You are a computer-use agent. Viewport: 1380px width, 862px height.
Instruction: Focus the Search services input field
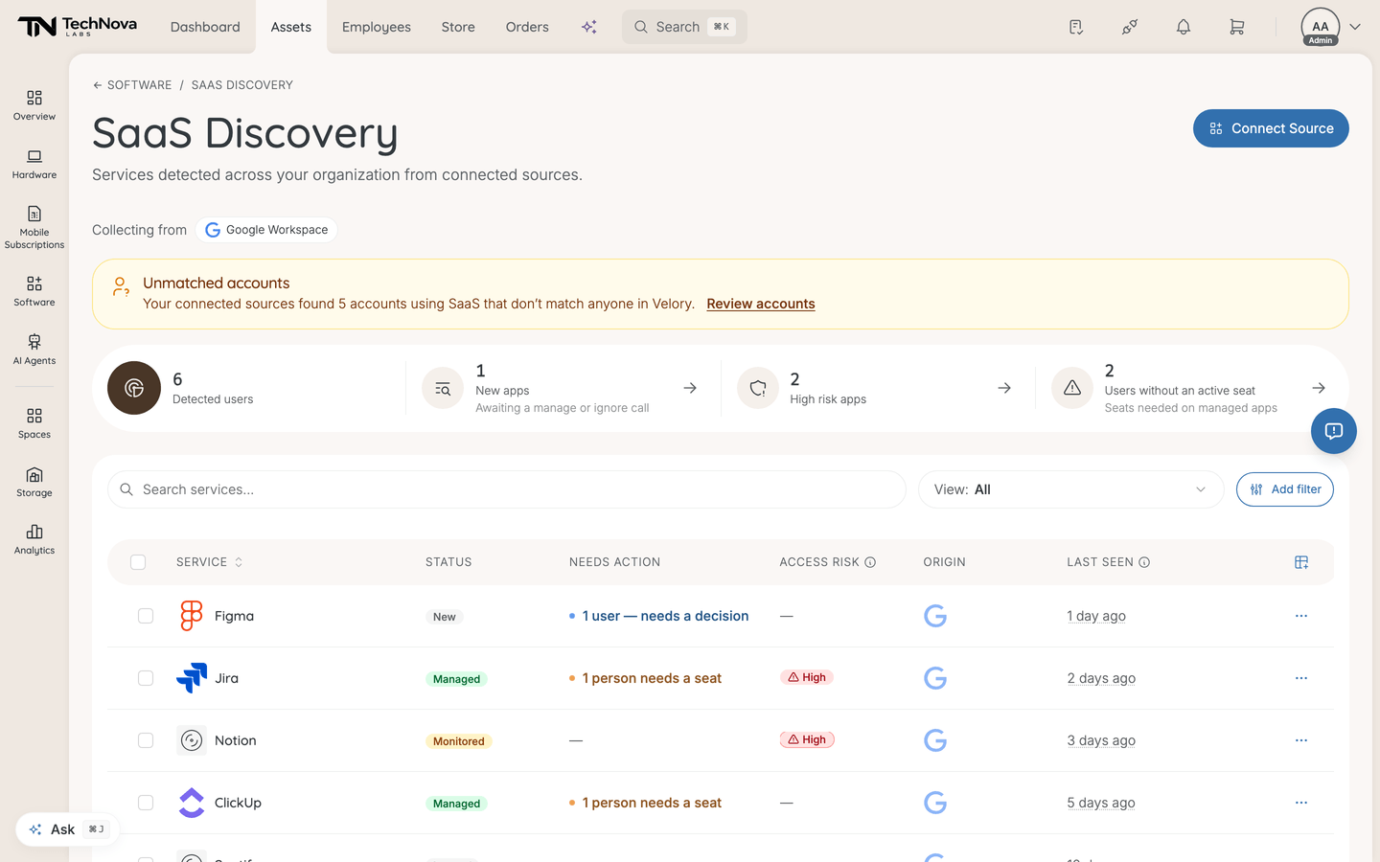click(x=507, y=489)
